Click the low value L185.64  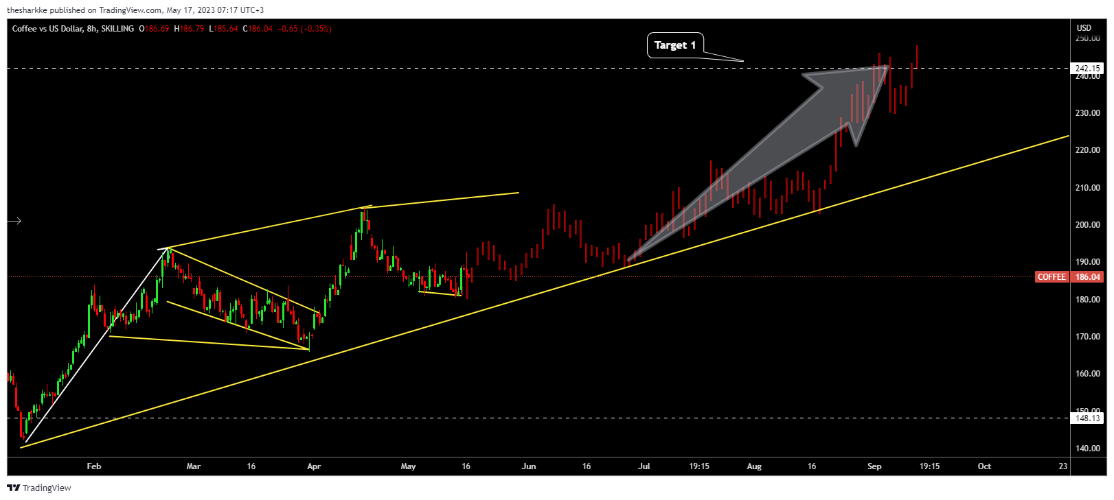pyautogui.click(x=223, y=29)
